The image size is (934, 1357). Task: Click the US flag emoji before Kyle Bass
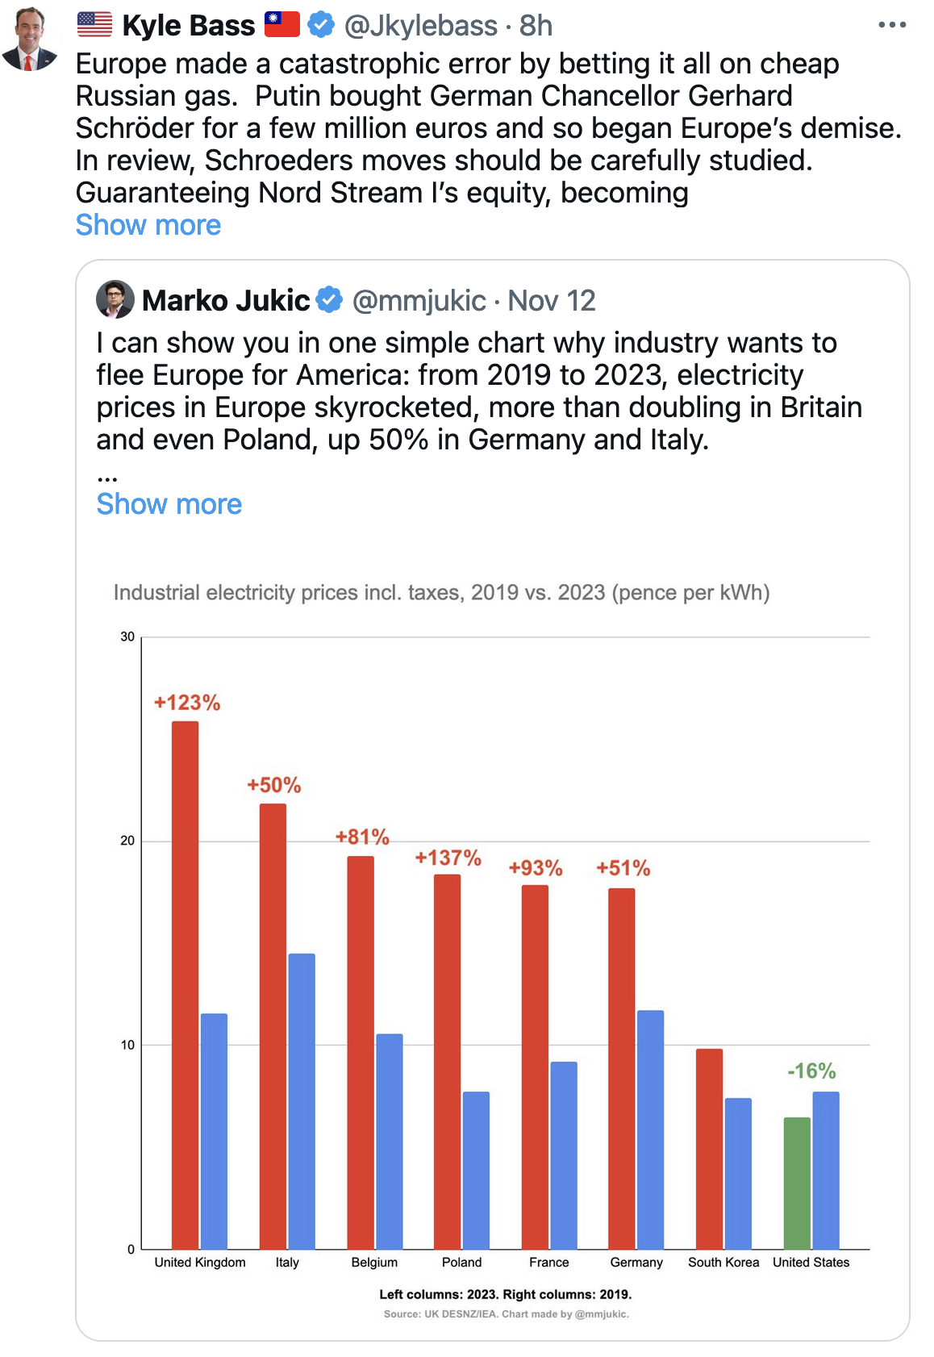click(94, 25)
